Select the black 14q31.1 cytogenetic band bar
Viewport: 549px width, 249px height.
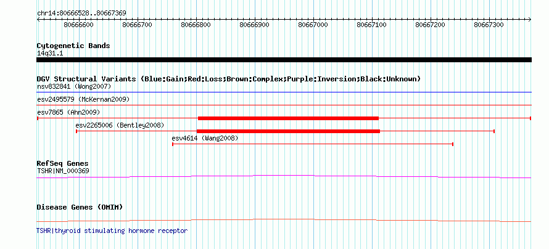(x=284, y=60)
